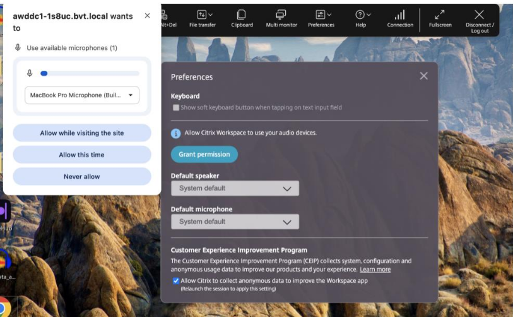
Task: Click microphone icon next to Use available microphones
Action: pos(18,48)
